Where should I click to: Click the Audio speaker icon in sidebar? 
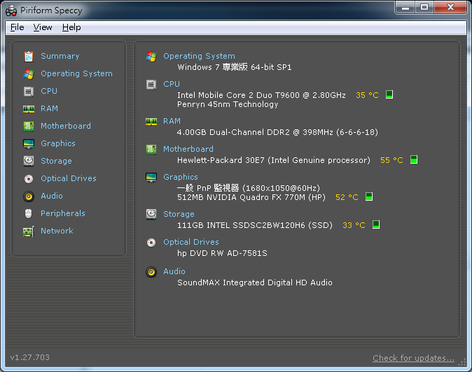click(x=29, y=196)
